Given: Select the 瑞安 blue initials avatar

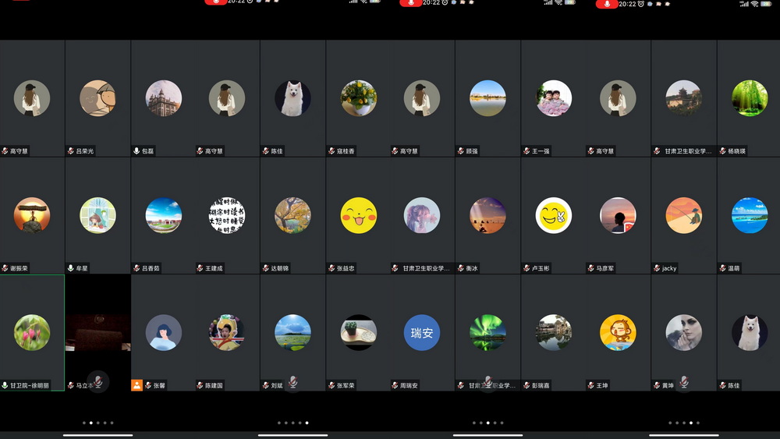Looking at the screenshot, I should 422,333.
